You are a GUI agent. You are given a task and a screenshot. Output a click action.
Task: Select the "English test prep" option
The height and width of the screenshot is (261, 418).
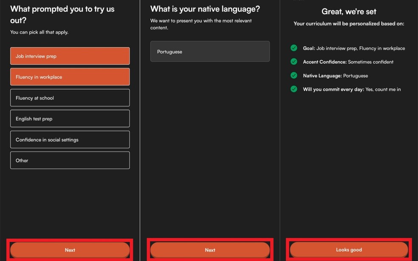70,118
